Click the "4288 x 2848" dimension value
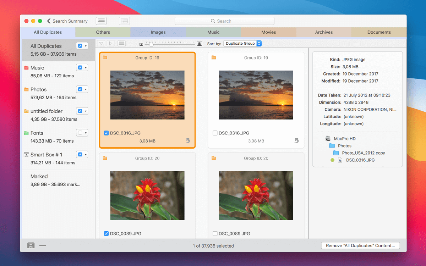Viewport: 426px width, 266px height. point(356,102)
